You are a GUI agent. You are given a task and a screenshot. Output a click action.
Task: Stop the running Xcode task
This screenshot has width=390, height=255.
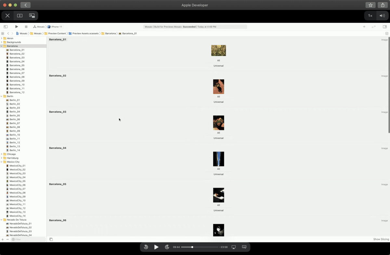[26, 27]
